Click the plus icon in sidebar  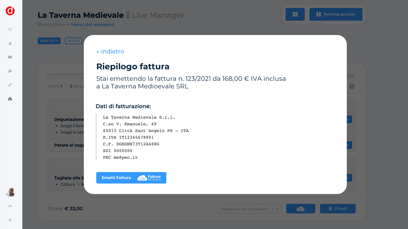[x=10, y=220]
